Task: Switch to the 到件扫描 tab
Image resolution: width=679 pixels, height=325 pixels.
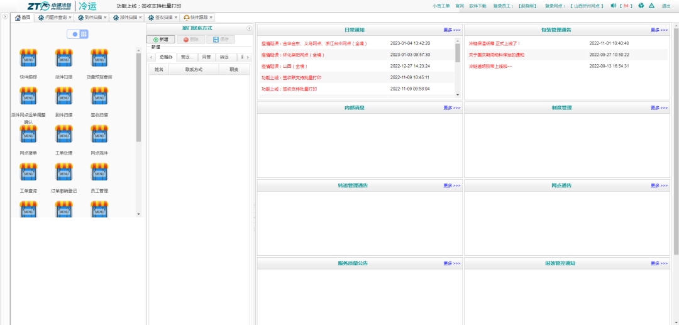Action: point(91,18)
